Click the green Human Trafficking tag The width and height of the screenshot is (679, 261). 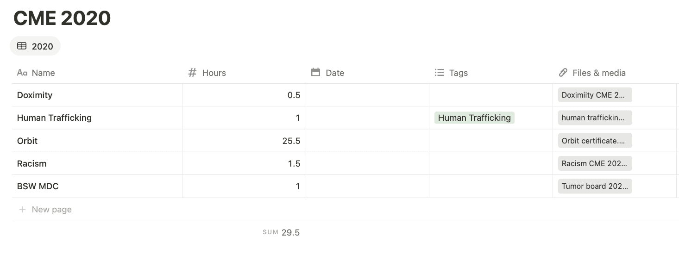(474, 118)
